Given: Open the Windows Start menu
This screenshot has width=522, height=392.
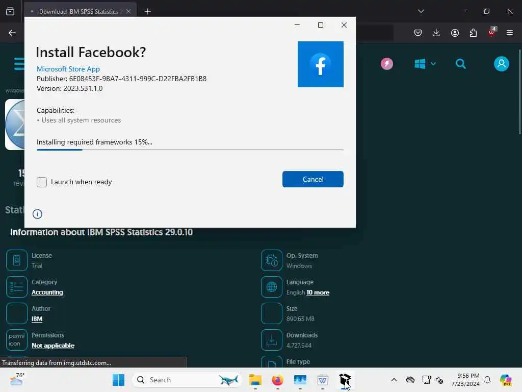Looking at the screenshot, I should coord(118,380).
